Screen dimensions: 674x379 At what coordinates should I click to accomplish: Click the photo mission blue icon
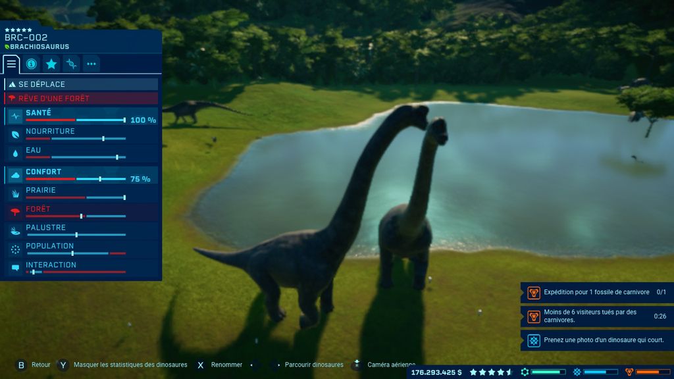pyautogui.click(x=533, y=340)
